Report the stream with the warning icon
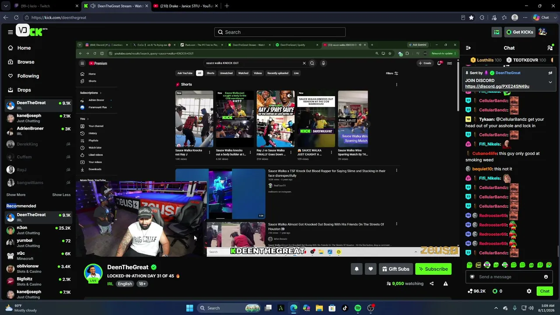 445,283
